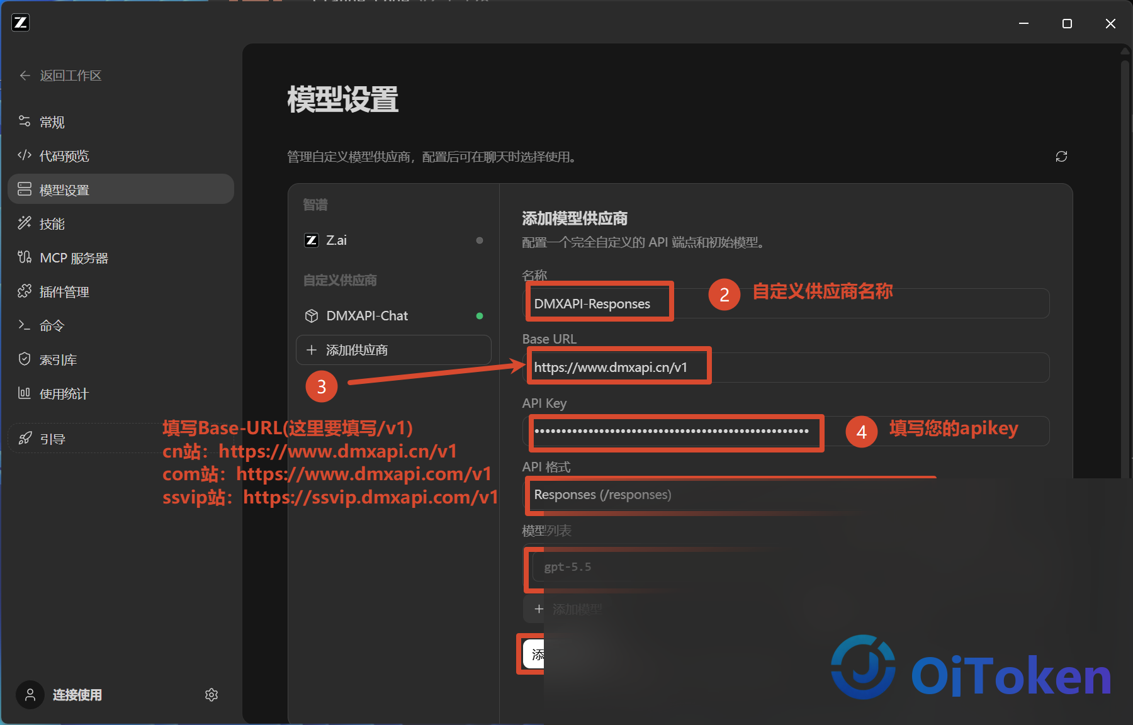Click the 命令 terminal icon
Viewport: 1133px width, 725px height.
(x=25, y=325)
